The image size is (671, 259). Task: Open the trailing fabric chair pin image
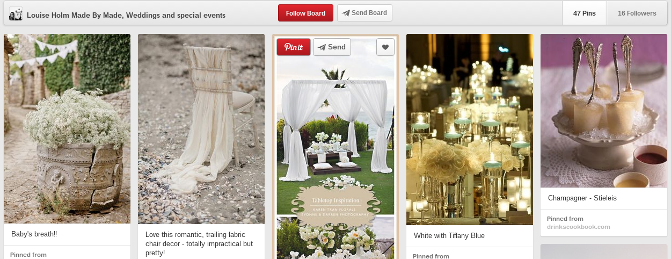[x=201, y=128]
